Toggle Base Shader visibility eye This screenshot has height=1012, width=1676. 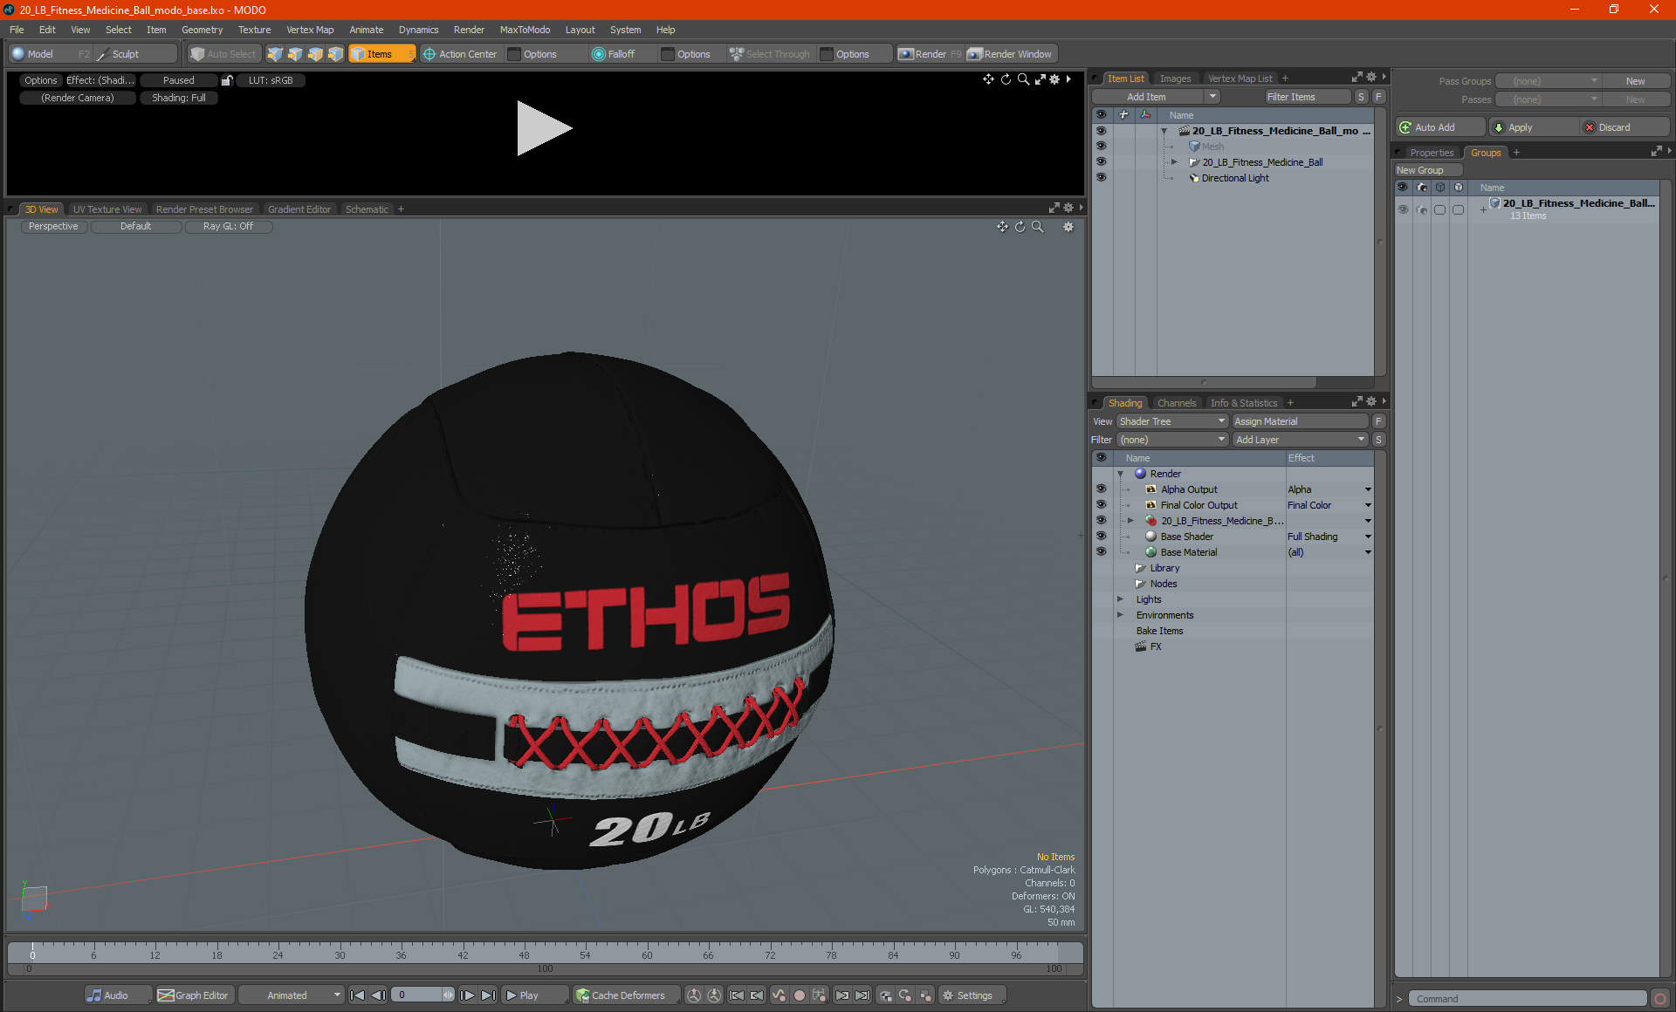[1101, 537]
